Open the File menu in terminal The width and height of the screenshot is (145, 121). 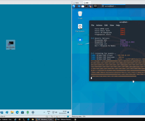(92, 25)
